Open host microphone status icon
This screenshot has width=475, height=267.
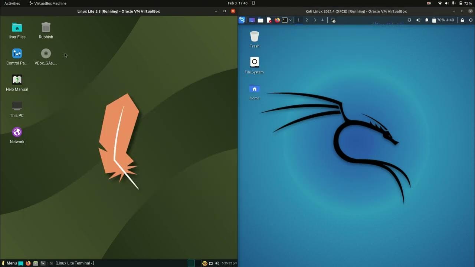click(x=453, y=3)
